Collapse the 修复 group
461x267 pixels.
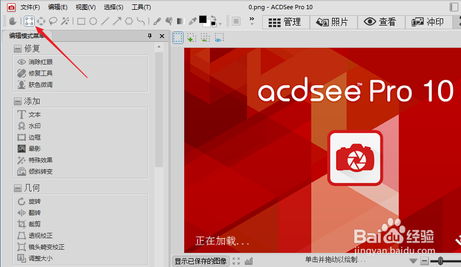pos(18,49)
